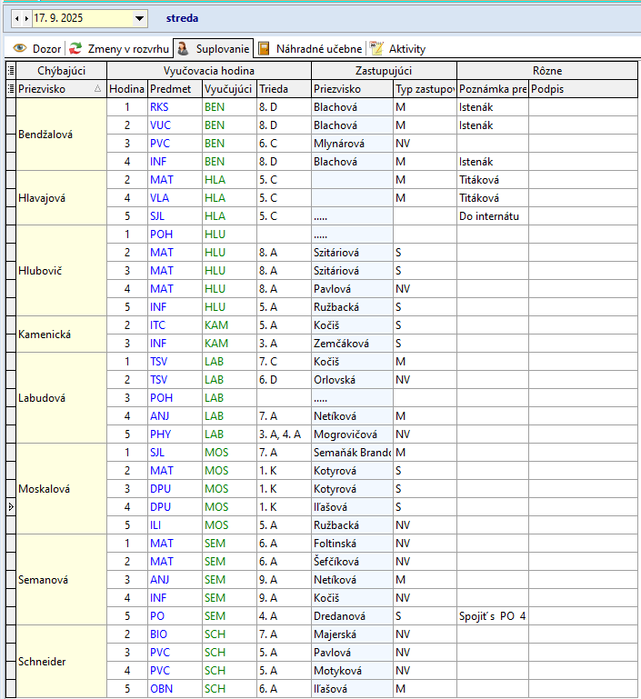This screenshot has width=641, height=699.
Task: Click substitute Zemčáková for INF 3. A
Action: [x=352, y=344]
